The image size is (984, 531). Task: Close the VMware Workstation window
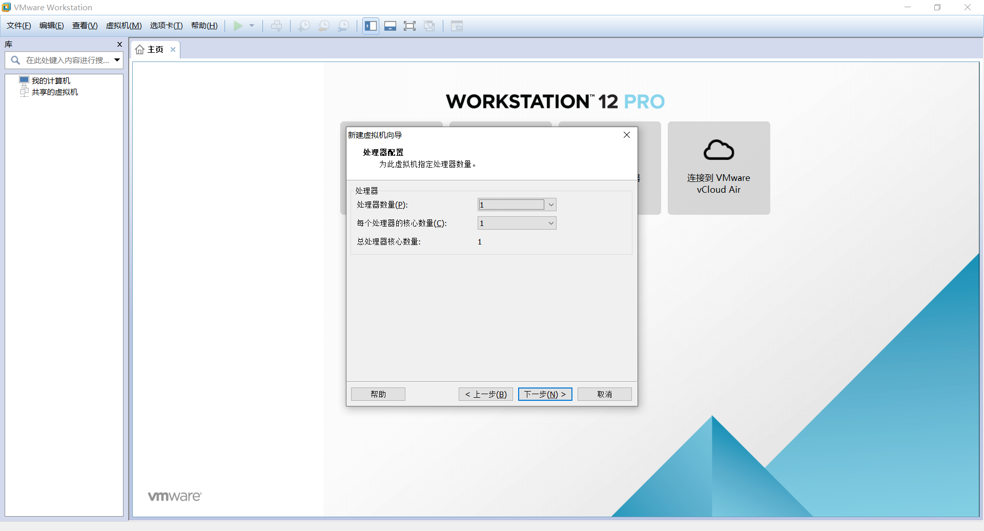[x=968, y=7]
